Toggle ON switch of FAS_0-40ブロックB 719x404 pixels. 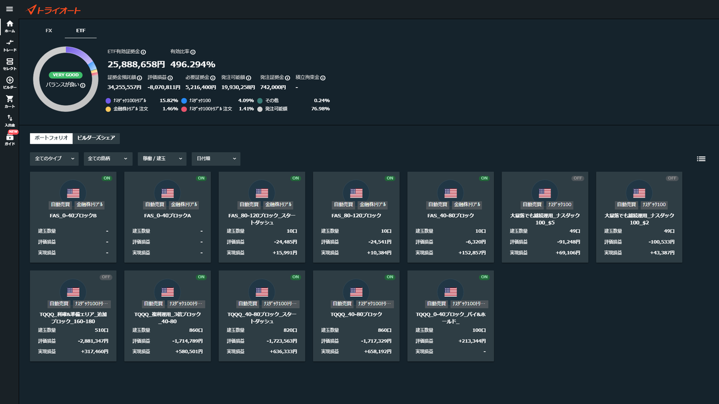coord(107,178)
